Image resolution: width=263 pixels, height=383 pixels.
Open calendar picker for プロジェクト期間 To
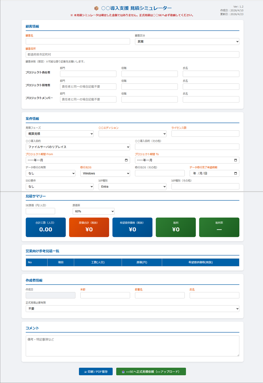[x=235, y=160]
